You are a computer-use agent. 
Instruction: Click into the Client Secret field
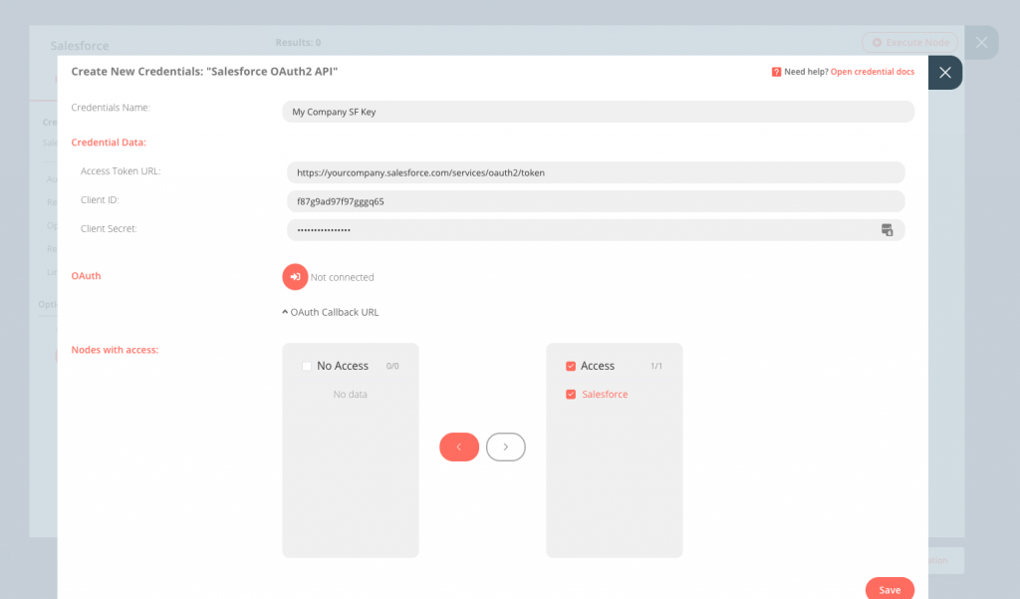click(578, 230)
